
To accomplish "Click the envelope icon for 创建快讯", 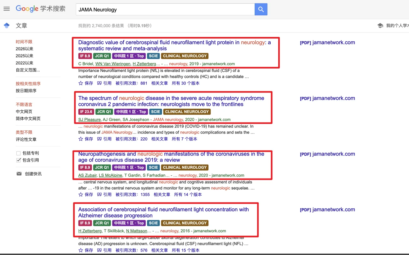I will coord(19,174).
